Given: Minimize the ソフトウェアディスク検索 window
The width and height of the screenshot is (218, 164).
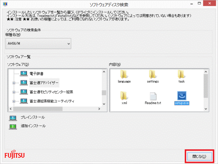Looking at the screenshot, I should (192, 4).
